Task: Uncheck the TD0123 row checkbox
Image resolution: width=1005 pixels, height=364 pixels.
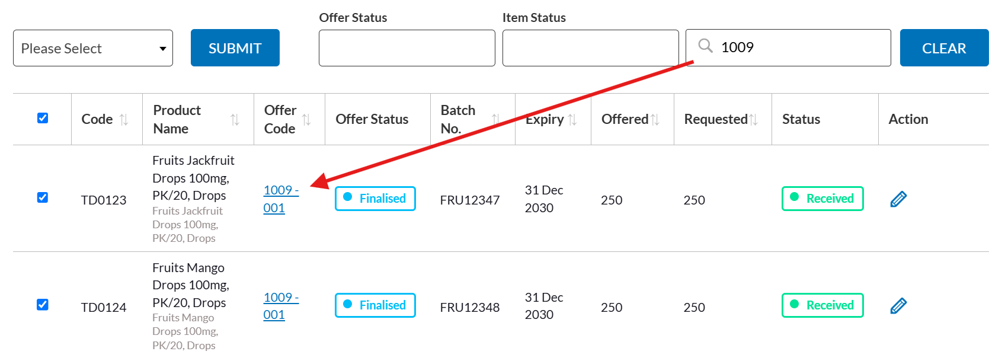Action: 43,197
